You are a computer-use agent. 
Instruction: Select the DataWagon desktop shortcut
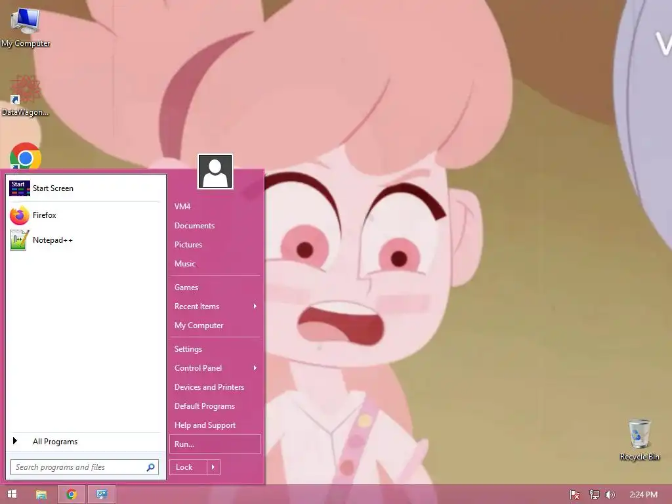26,96
